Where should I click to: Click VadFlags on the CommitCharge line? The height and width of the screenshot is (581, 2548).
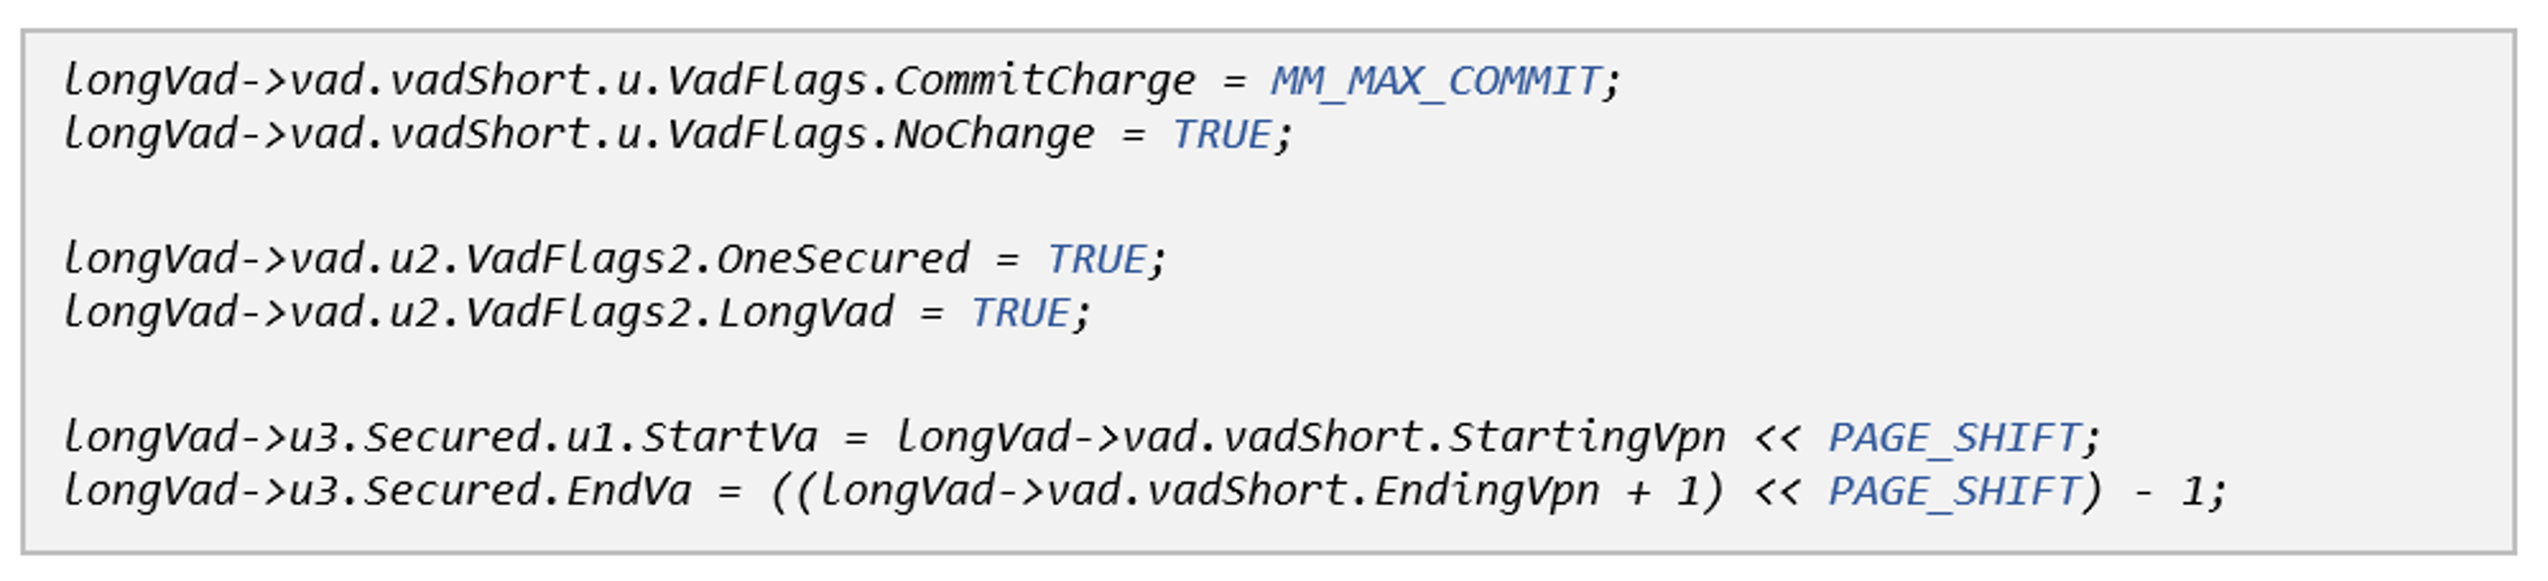(766, 82)
